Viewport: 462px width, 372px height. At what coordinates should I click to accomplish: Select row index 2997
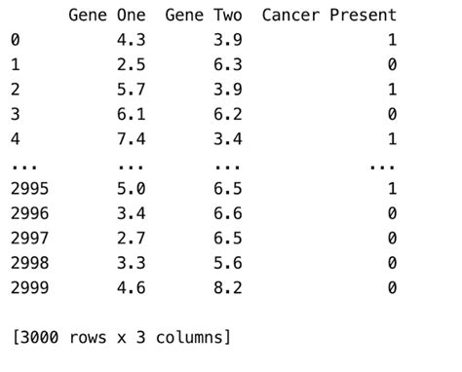point(29,239)
